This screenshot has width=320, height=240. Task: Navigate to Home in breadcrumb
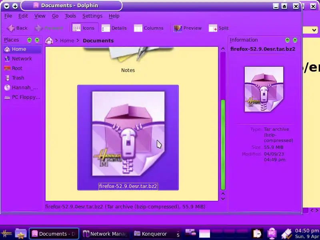[67, 41]
